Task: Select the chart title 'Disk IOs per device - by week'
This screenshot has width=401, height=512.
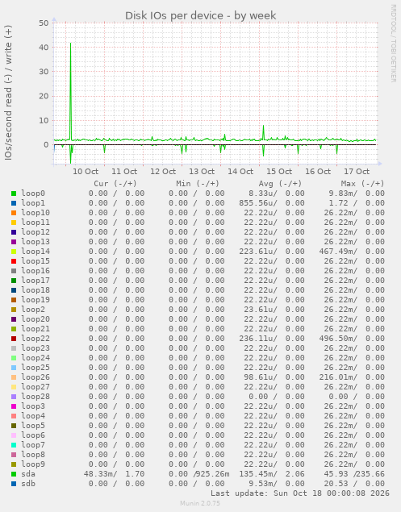Action: 200,15
